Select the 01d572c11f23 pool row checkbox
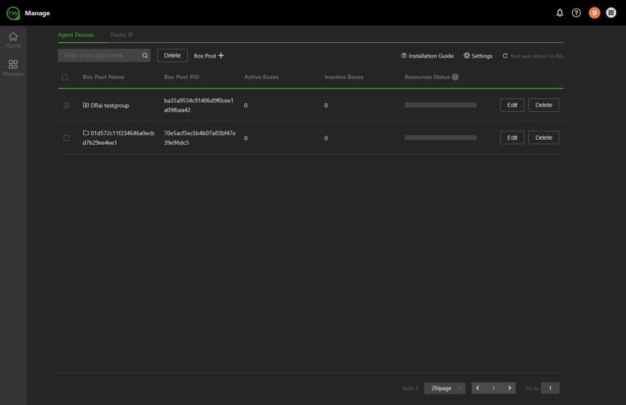The width and height of the screenshot is (626, 405). (x=67, y=138)
